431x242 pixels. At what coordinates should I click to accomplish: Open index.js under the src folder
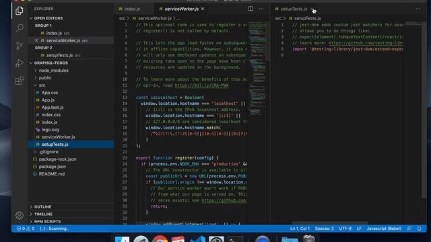click(x=49, y=122)
